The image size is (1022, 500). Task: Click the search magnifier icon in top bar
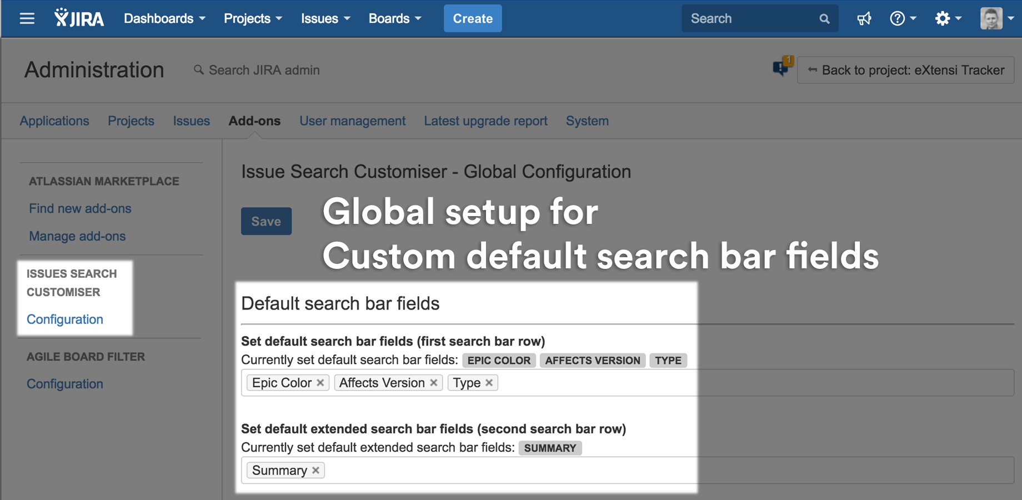point(824,19)
